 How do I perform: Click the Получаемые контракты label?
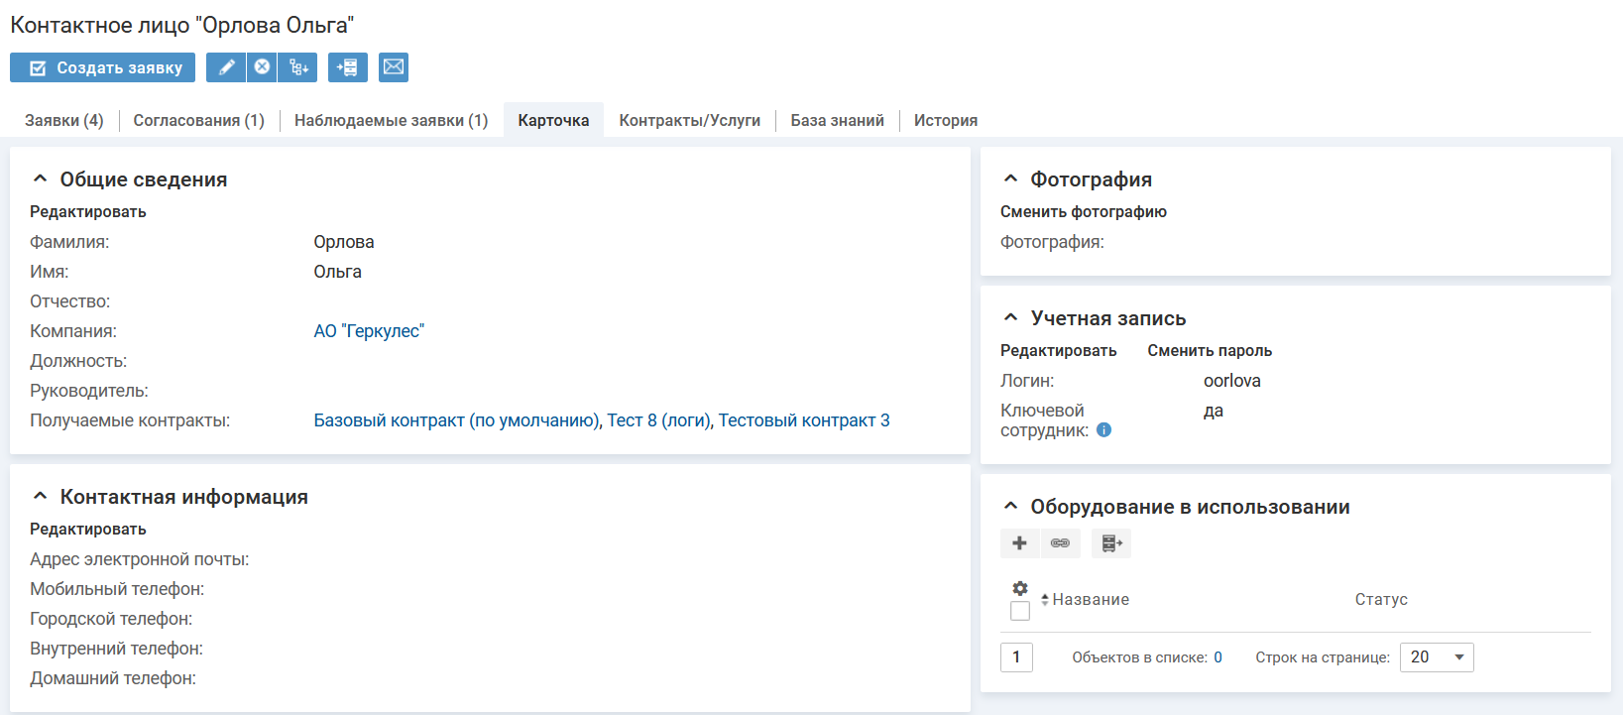coord(130,420)
